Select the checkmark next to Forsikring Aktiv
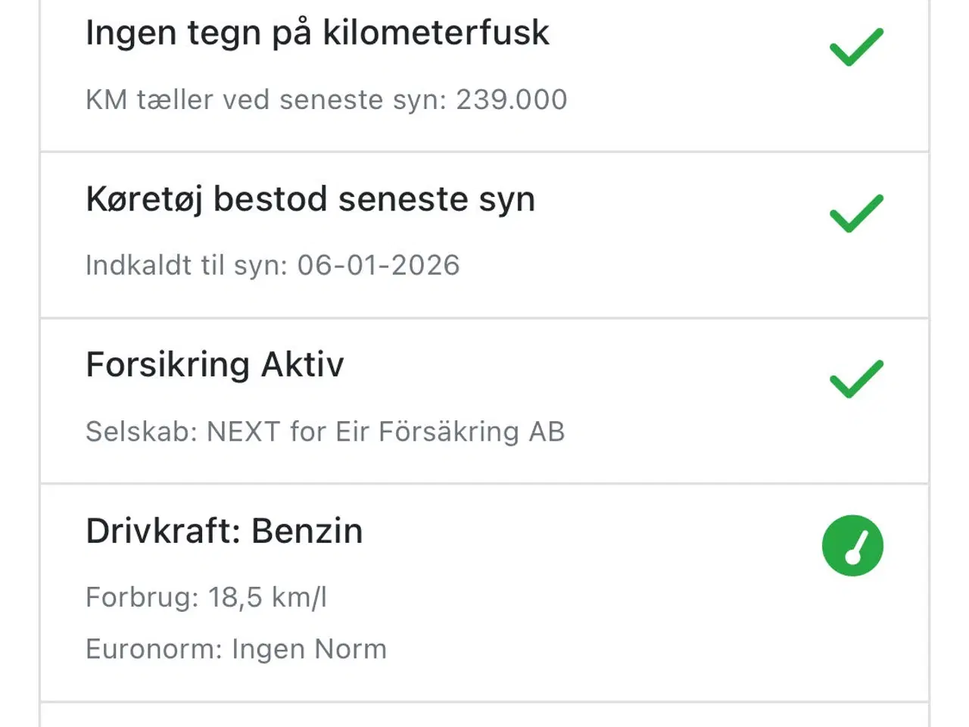 coord(855,379)
